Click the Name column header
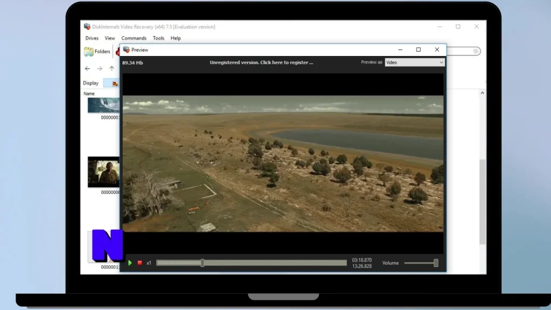 [89, 94]
